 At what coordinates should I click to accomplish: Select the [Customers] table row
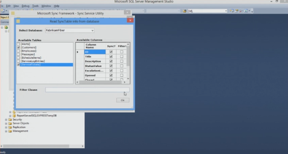28,47
